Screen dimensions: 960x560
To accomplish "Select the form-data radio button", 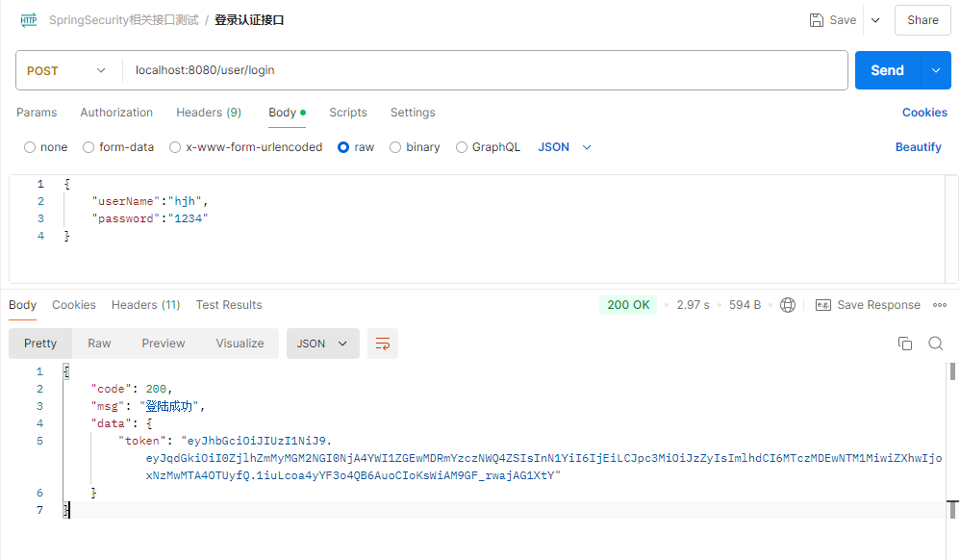I will coord(88,147).
